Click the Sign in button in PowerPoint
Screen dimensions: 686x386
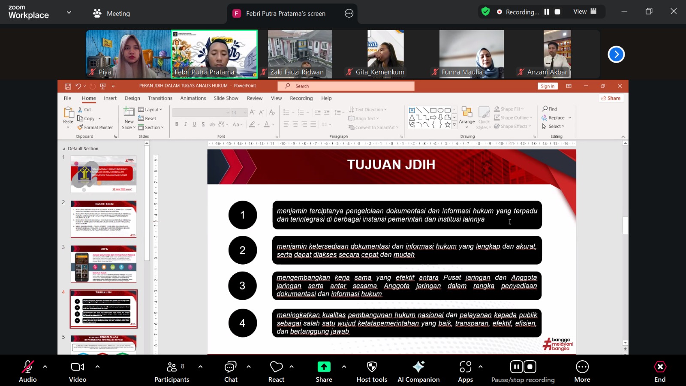point(547,86)
